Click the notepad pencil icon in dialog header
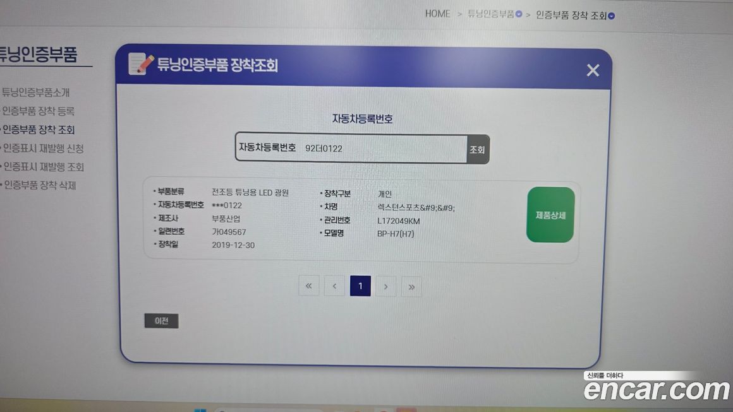 pyautogui.click(x=141, y=64)
